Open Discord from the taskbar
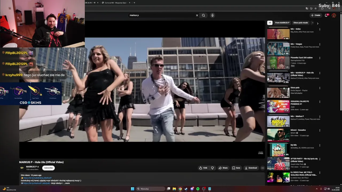The height and width of the screenshot is (192, 342). [x=192, y=189]
